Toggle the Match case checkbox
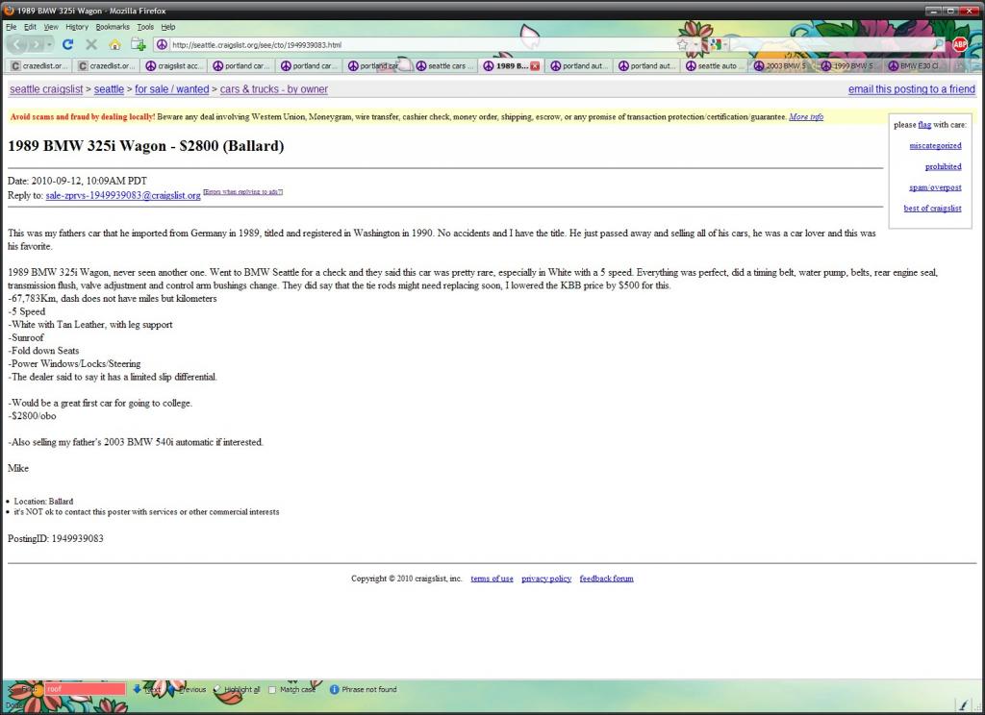 pyautogui.click(x=272, y=689)
